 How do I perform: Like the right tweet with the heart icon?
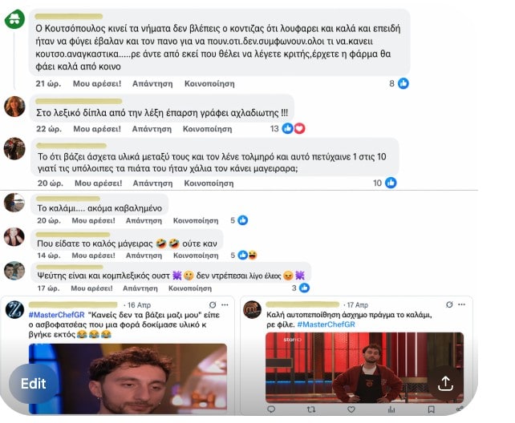point(351,409)
